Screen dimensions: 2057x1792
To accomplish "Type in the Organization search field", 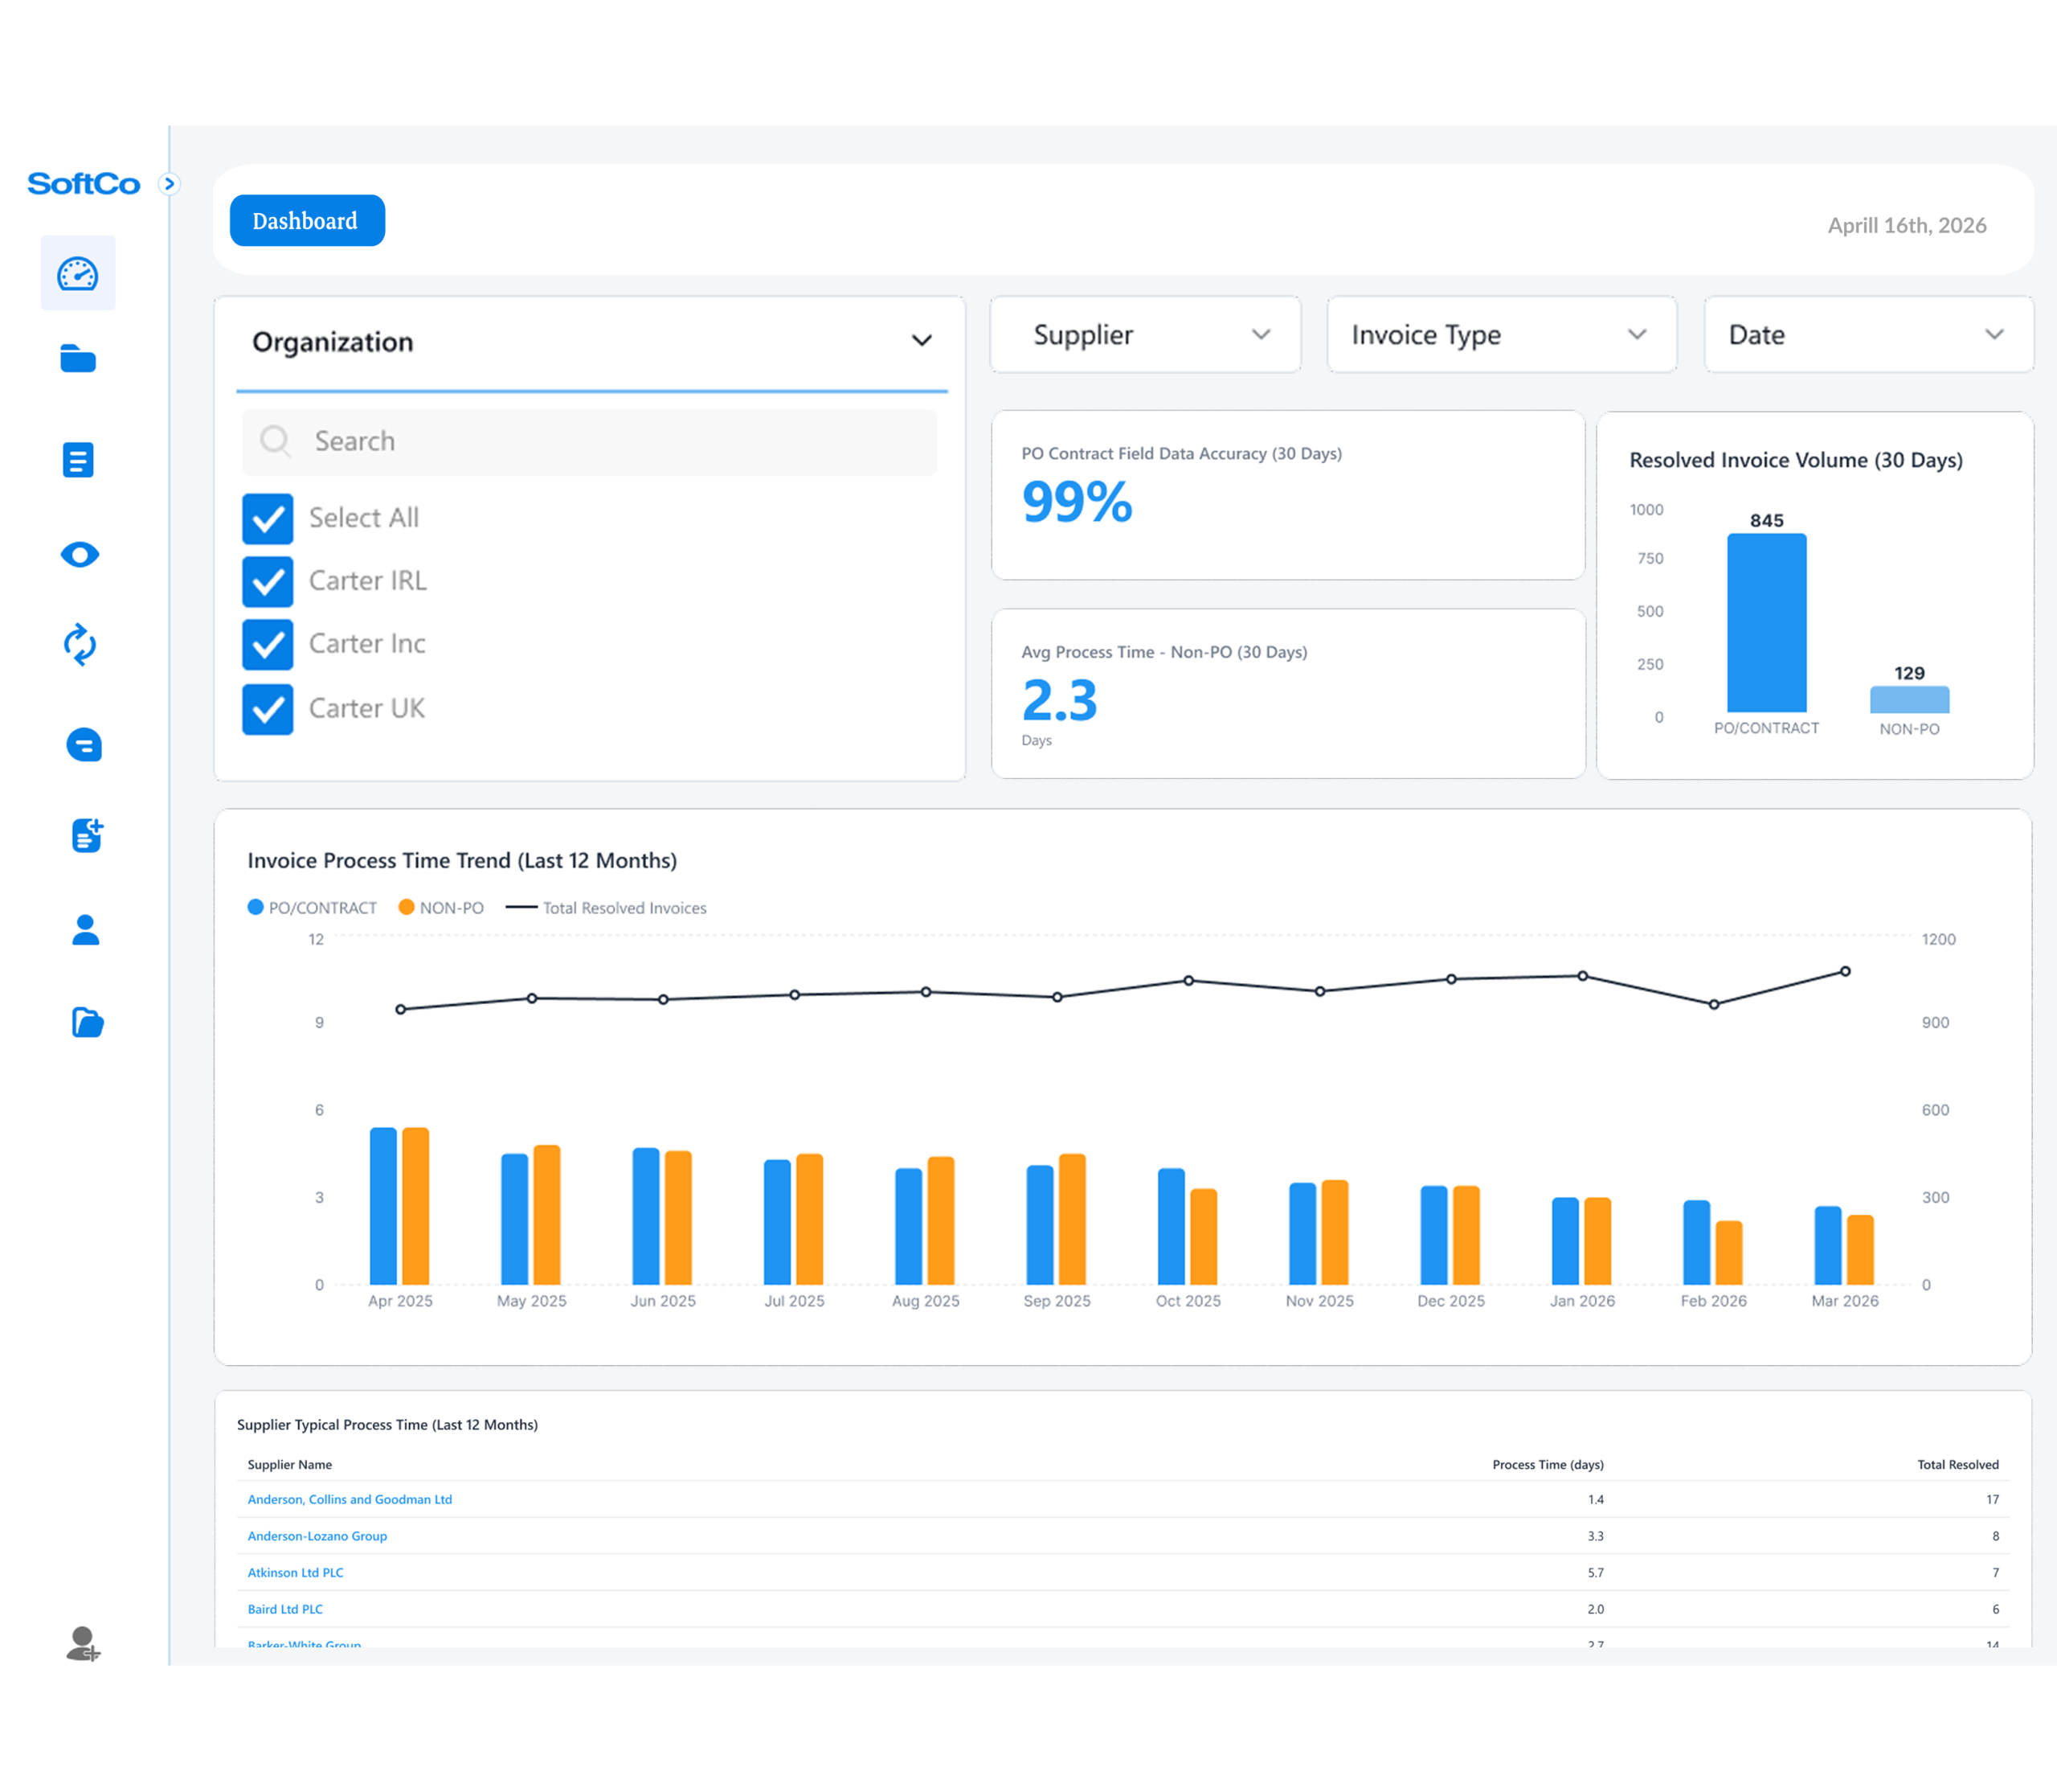I will point(590,441).
